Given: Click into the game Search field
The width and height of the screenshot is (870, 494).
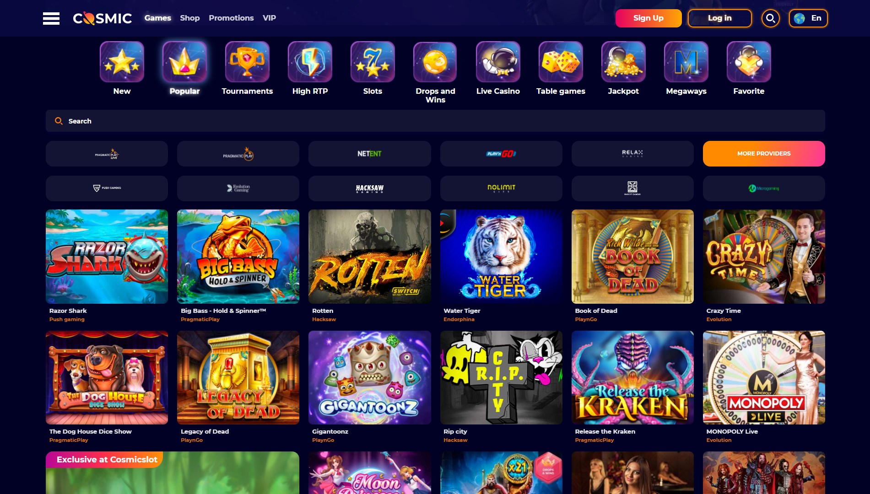Looking at the screenshot, I should [x=435, y=121].
